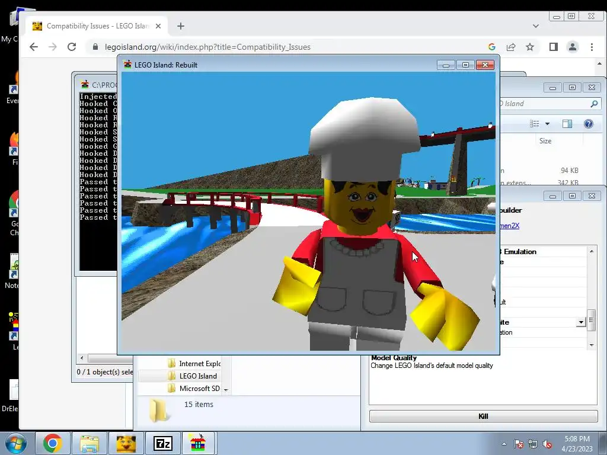Click muted volume tray icon
This screenshot has height=455, width=607.
coord(547,444)
